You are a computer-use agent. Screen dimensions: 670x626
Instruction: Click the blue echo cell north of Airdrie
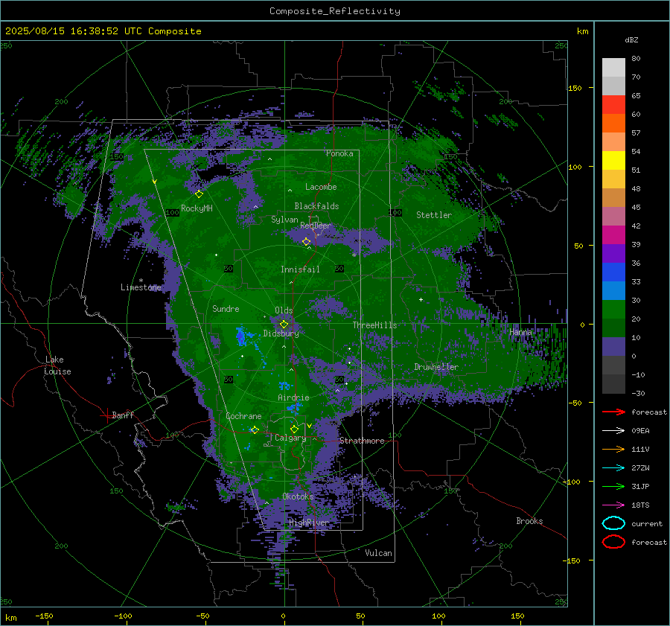click(284, 386)
